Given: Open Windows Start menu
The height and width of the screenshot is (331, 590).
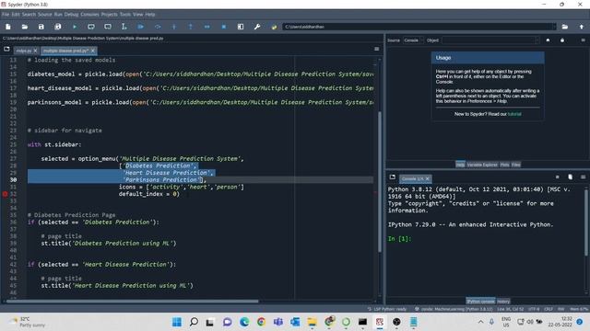Looking at the screenshot, I should pyautogui.click(x=176, y=322).
